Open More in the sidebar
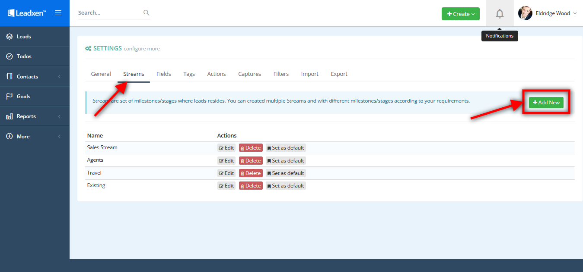 pos(35,136)
